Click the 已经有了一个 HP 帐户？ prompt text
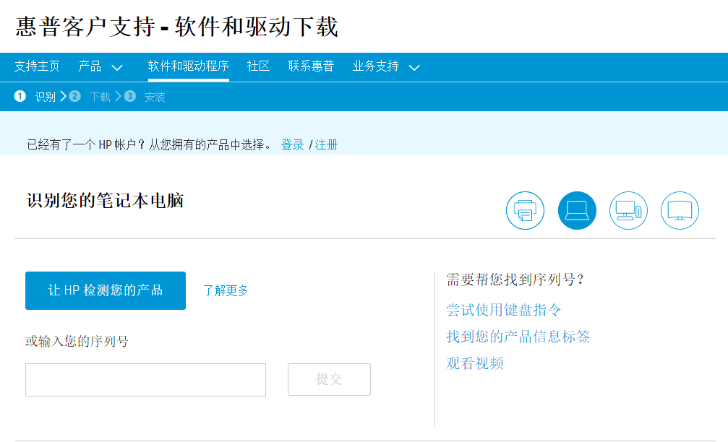 (x=86, y=144)
